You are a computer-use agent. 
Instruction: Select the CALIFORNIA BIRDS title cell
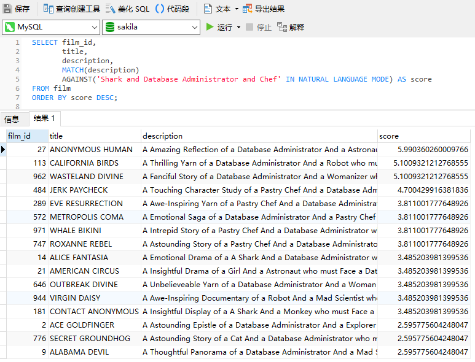[x=95, y=163]
